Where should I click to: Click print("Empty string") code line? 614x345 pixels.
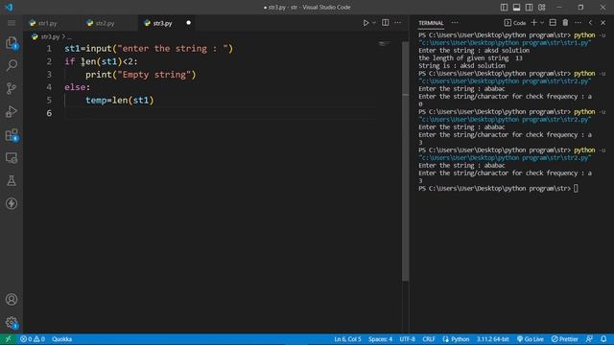(141, 75)
